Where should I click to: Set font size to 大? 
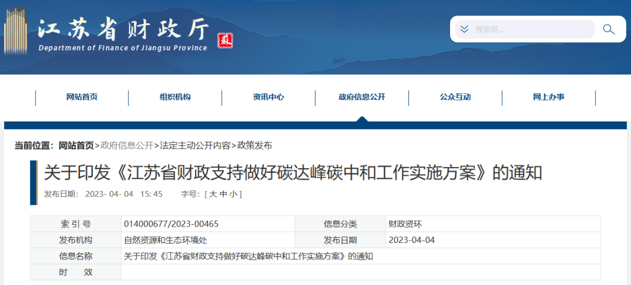(x=213, y=194)
